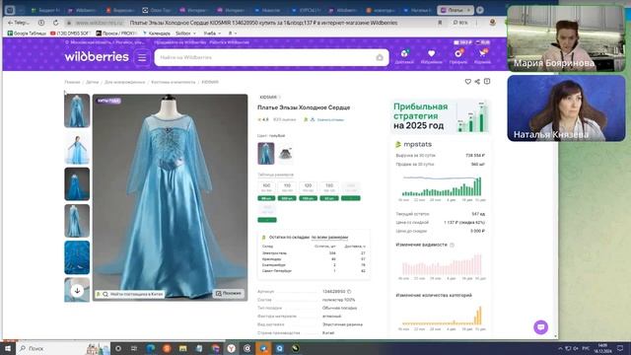Select size 130
Viewport: 631px width, 355px height.
coord(329,187)
